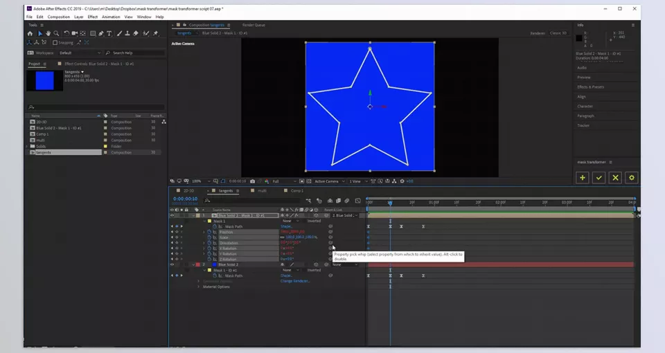Viewport: 665px width, 353px height.
Task: Select the Puppet Pin tool
Action: (156, 33)
